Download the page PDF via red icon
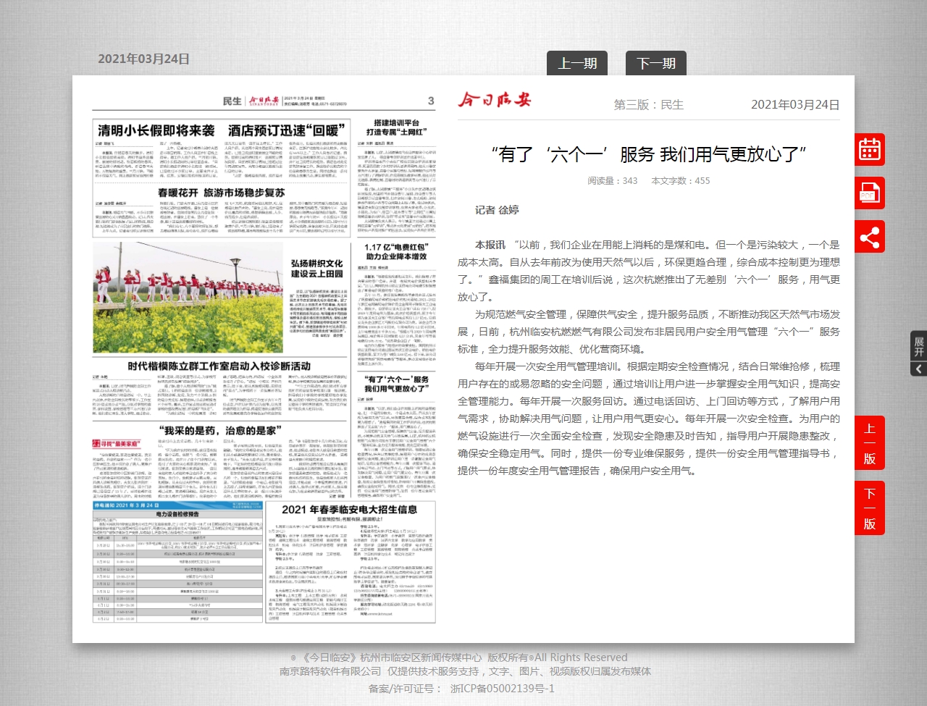This screenshot has width=927, height=706. (x=869, y=193)
